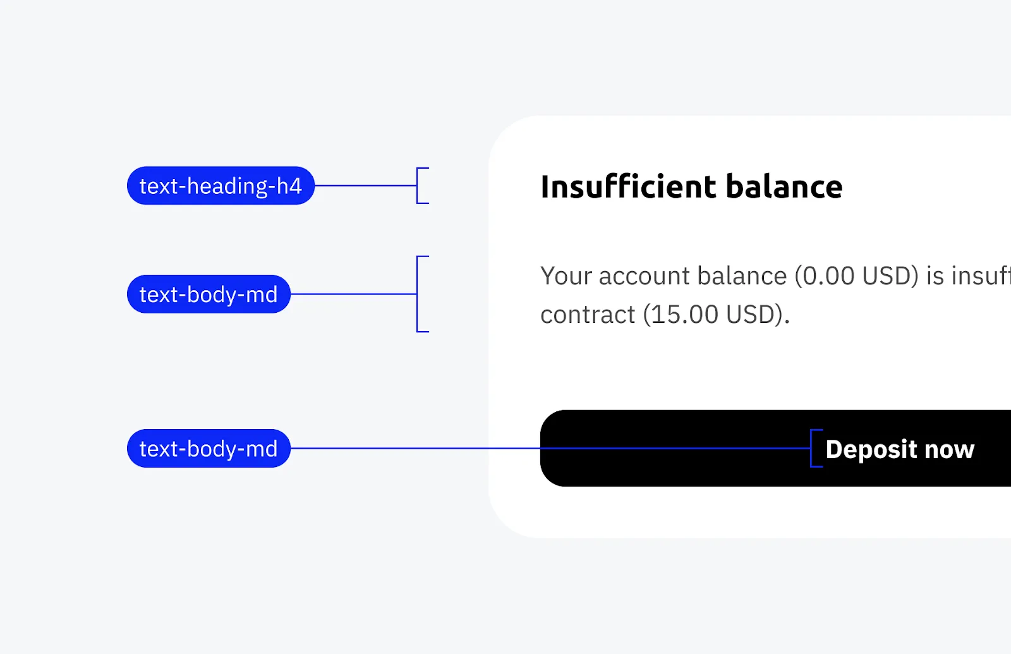1011x654 pixels.
Task: Click the Deposit now button text label
Action: click(900, 449)
